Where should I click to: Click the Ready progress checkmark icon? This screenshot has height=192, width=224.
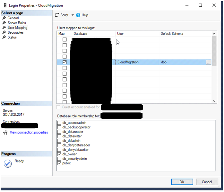8,163
